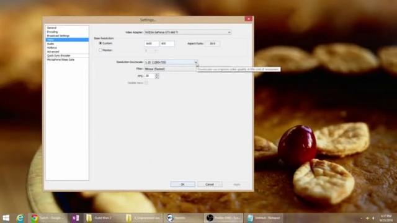Open the Notepad taskbar window
This screenshot has height=223, width=397.
click(264, 218)
